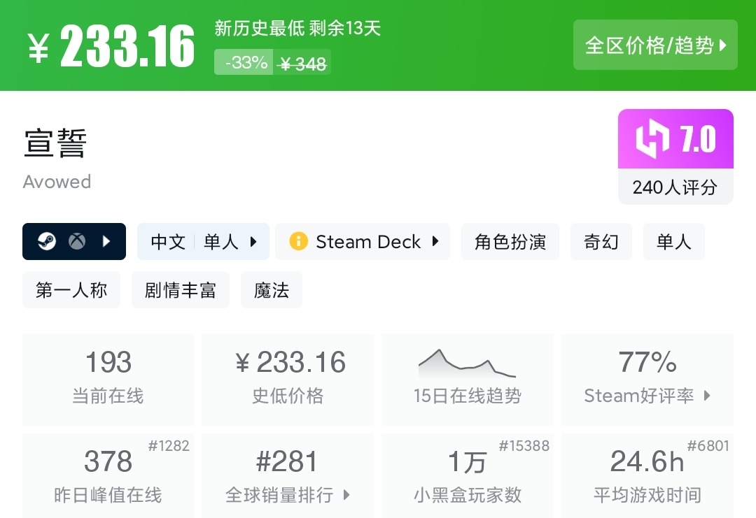The width and height of the screenshot is (756, 518).
Task: Click the Steam Deck info icon
Action: pos(298,242)
